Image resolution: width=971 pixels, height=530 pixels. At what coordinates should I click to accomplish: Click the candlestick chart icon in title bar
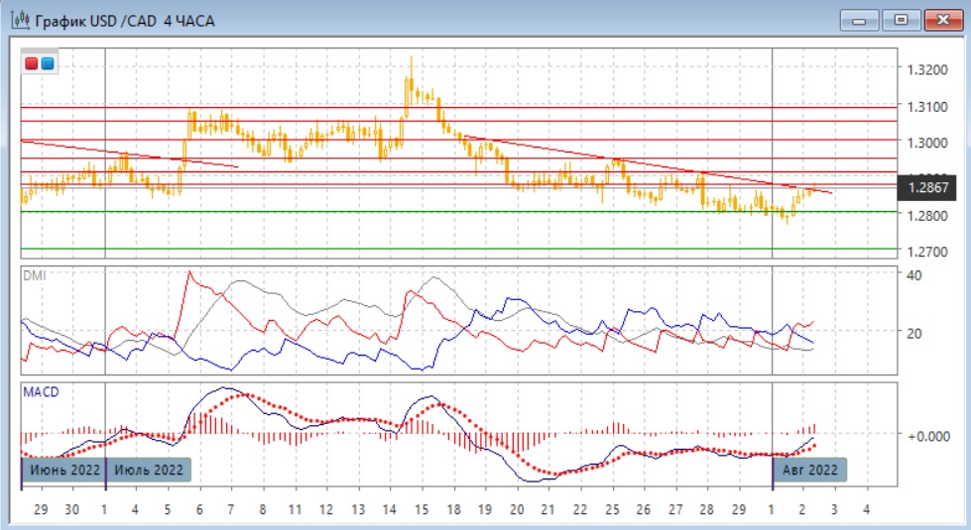point(19,20)
